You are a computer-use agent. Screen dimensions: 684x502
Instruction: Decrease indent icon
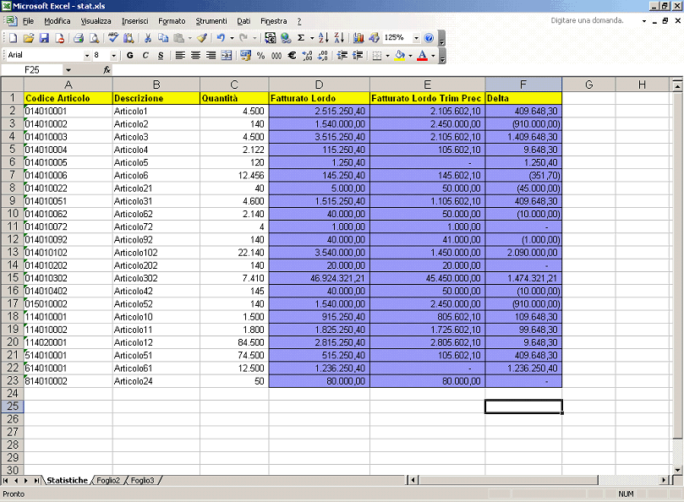click(342, 56)
